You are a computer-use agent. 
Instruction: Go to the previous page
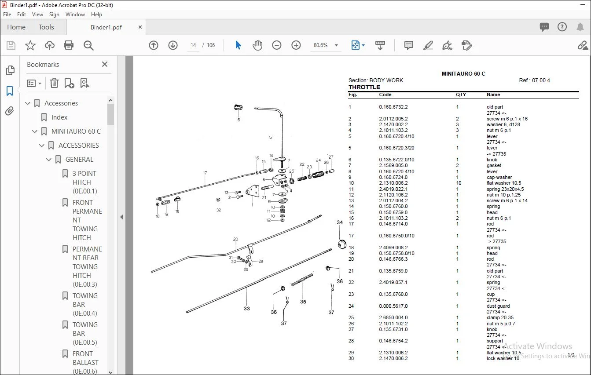click(x=154, y=45)
